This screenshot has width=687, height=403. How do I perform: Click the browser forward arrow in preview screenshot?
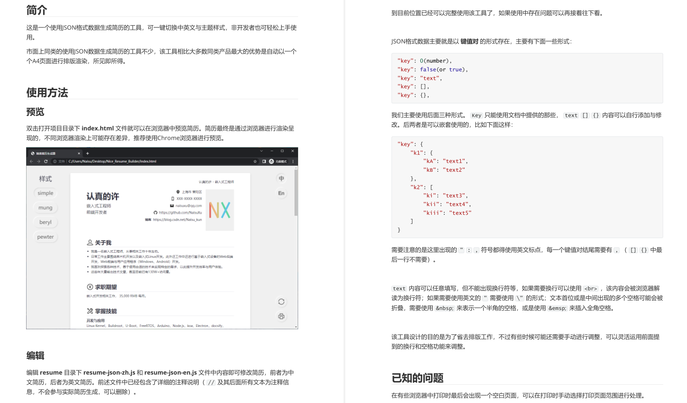coord(38,161)
